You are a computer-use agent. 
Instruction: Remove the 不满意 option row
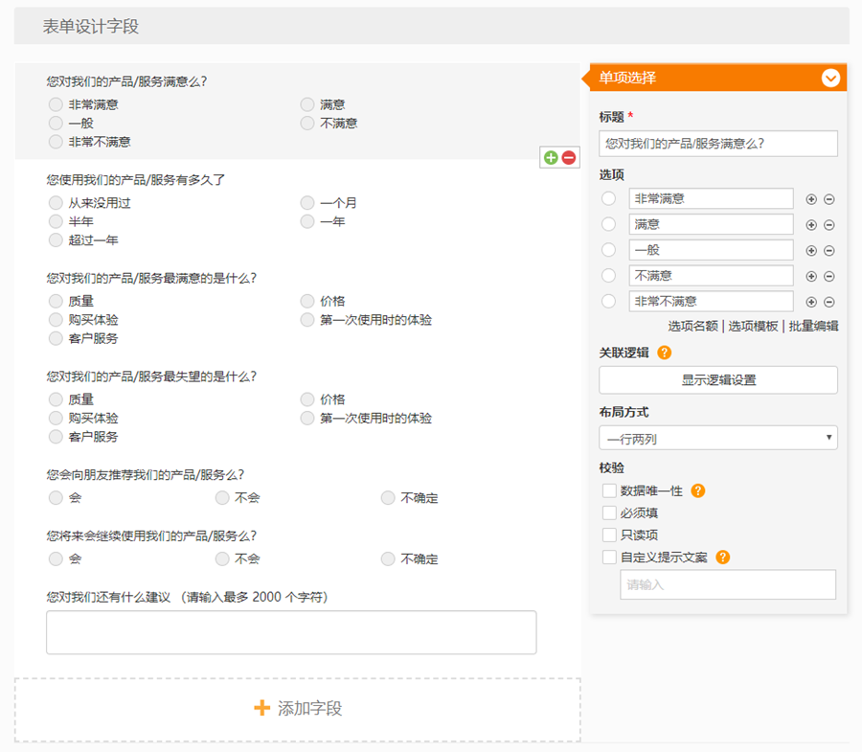pos(829,276)
